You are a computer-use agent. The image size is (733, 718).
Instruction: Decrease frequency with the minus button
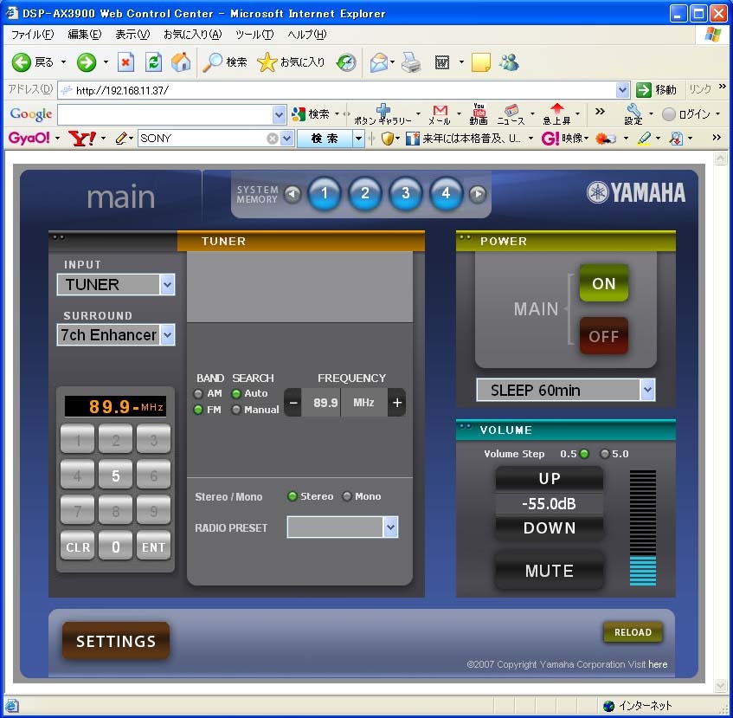coord(293,402)
